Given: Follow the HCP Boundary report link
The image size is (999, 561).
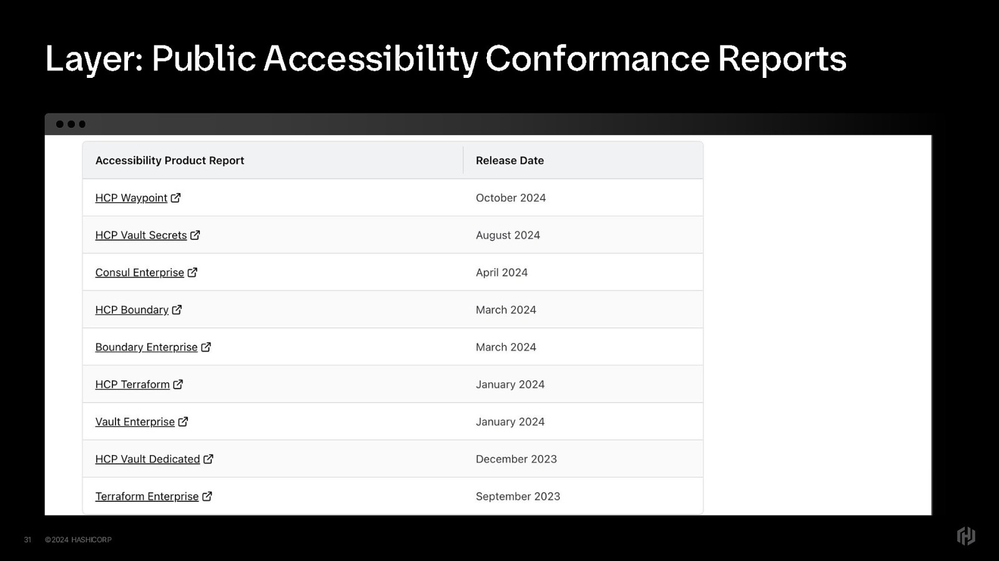Looking at the screenshot, I should pyautogui.click(x=132, y=310).
